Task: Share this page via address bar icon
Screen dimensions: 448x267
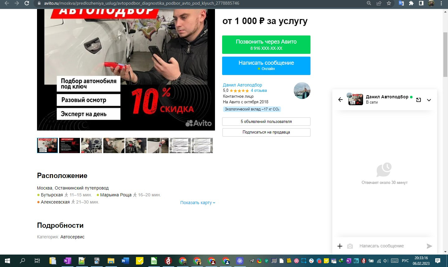Action: [x=379, y=3]
